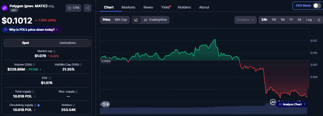Viewport: 323px width, 116px height.
Task: Switch to Spot tab
Action: tap(25, 43)
